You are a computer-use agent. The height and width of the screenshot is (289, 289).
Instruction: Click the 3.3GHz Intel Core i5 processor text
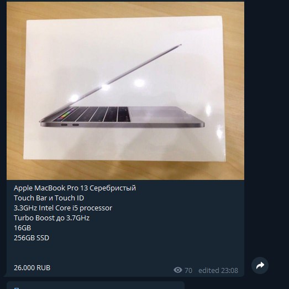[63, 208]
